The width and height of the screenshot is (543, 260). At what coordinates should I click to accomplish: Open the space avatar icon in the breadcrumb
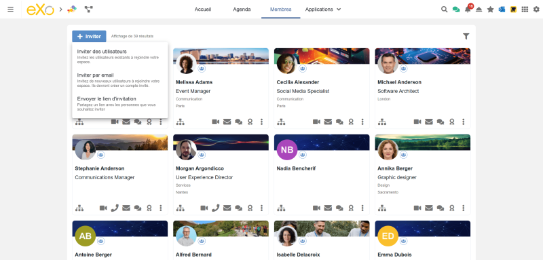tap(72, 10)
